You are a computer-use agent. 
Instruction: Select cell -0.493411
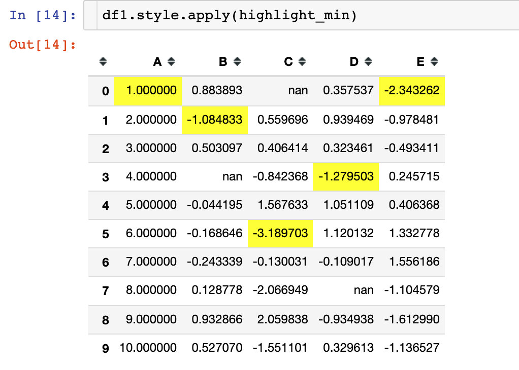pyautogui.click(x=411, y=149)
